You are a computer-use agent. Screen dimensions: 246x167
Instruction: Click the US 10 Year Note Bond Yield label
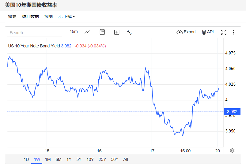[x=34, y=46]
